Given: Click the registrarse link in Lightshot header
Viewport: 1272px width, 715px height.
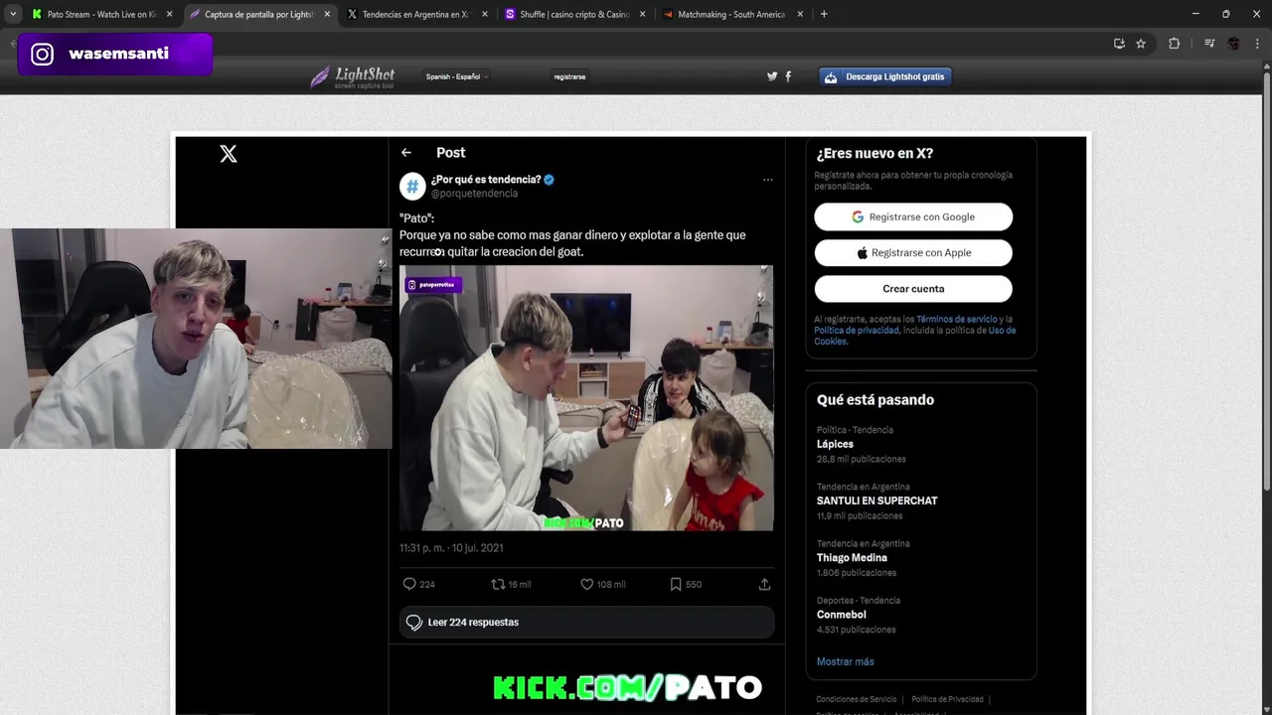Looking at the screenshot, I should pos(569,76).
